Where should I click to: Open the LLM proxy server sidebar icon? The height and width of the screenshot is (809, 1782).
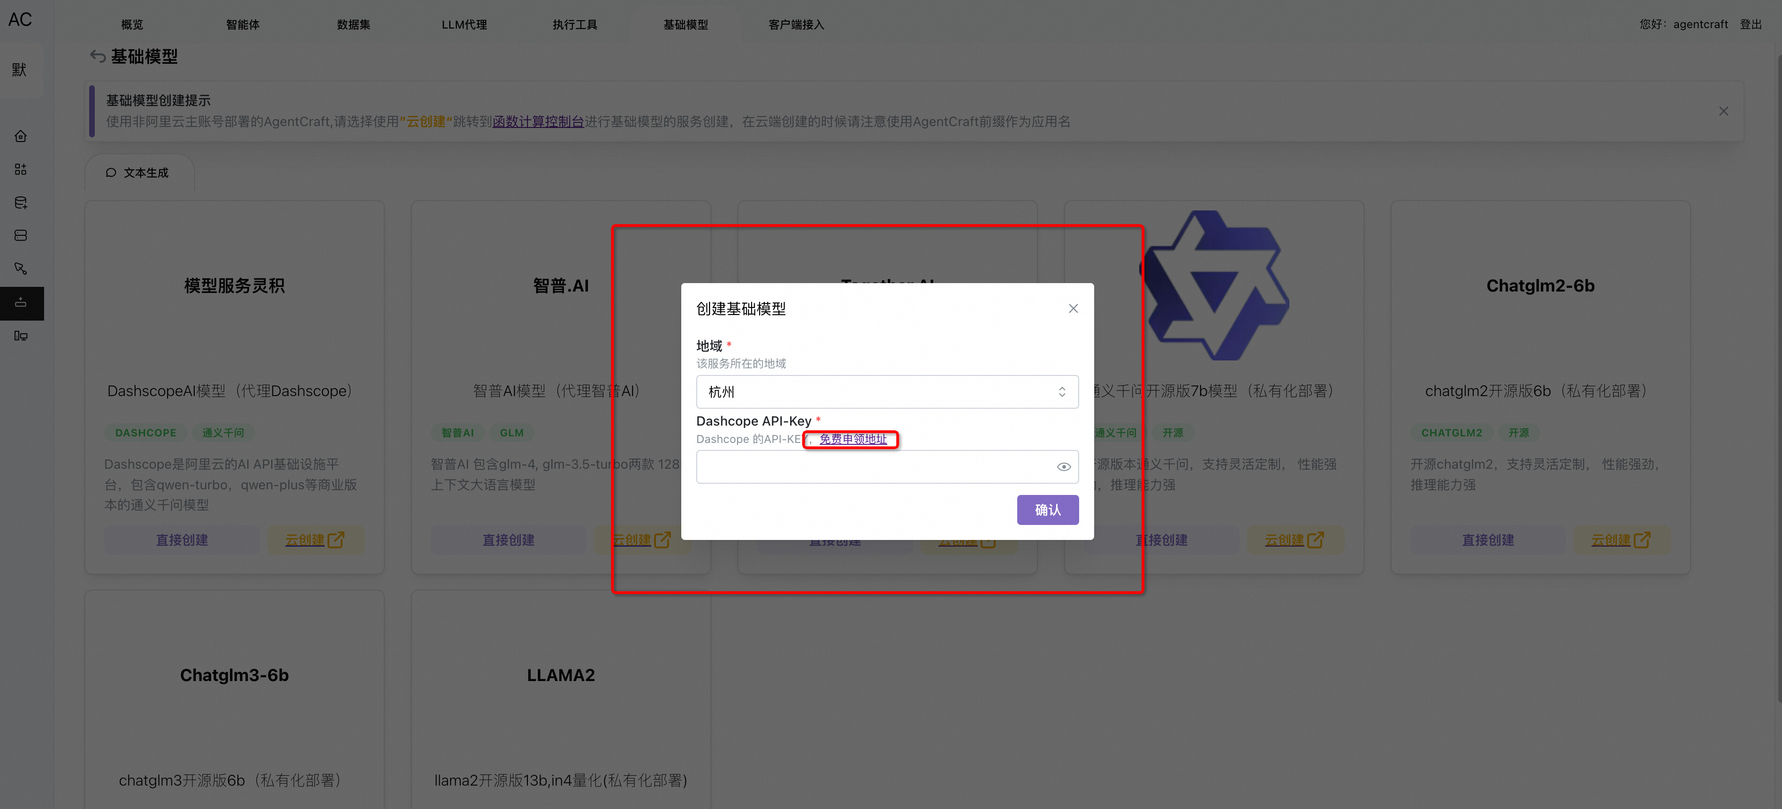21,236
